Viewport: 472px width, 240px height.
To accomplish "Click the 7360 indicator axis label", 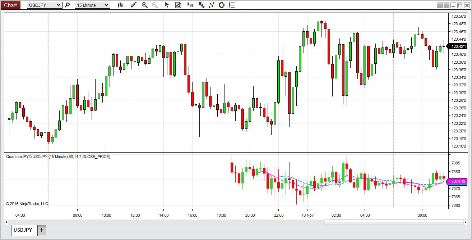I will [x=456, y=205].
